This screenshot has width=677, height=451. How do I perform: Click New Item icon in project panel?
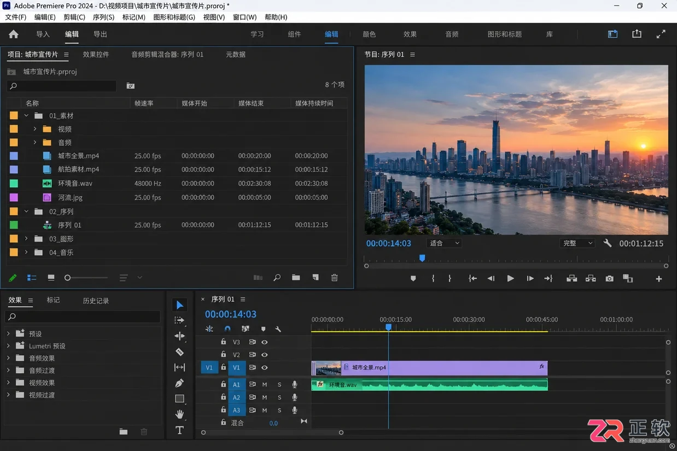[316, 278]
